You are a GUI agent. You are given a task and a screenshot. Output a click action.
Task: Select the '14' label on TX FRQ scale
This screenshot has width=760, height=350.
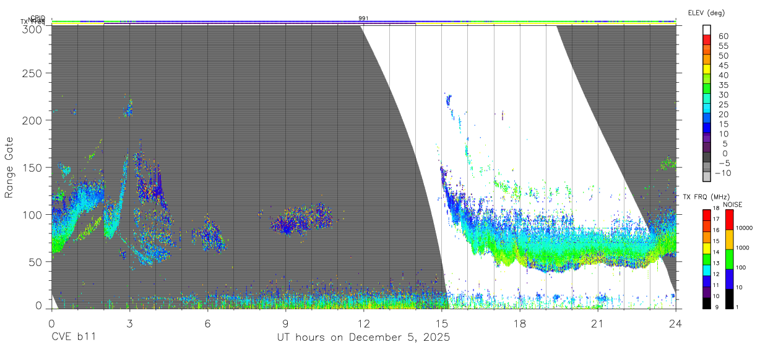tap(716, 252)
